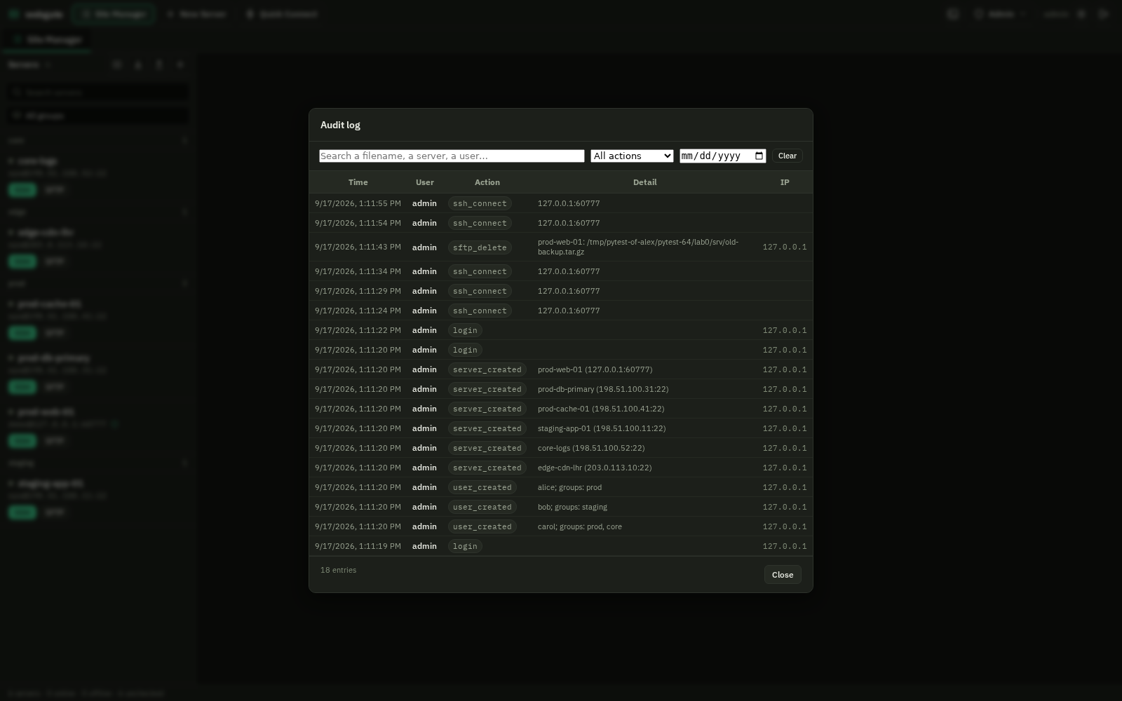Click server_created badge in edge-cdn-lhr row
The image size is (1122, 701).
click(x=487, y=468)
